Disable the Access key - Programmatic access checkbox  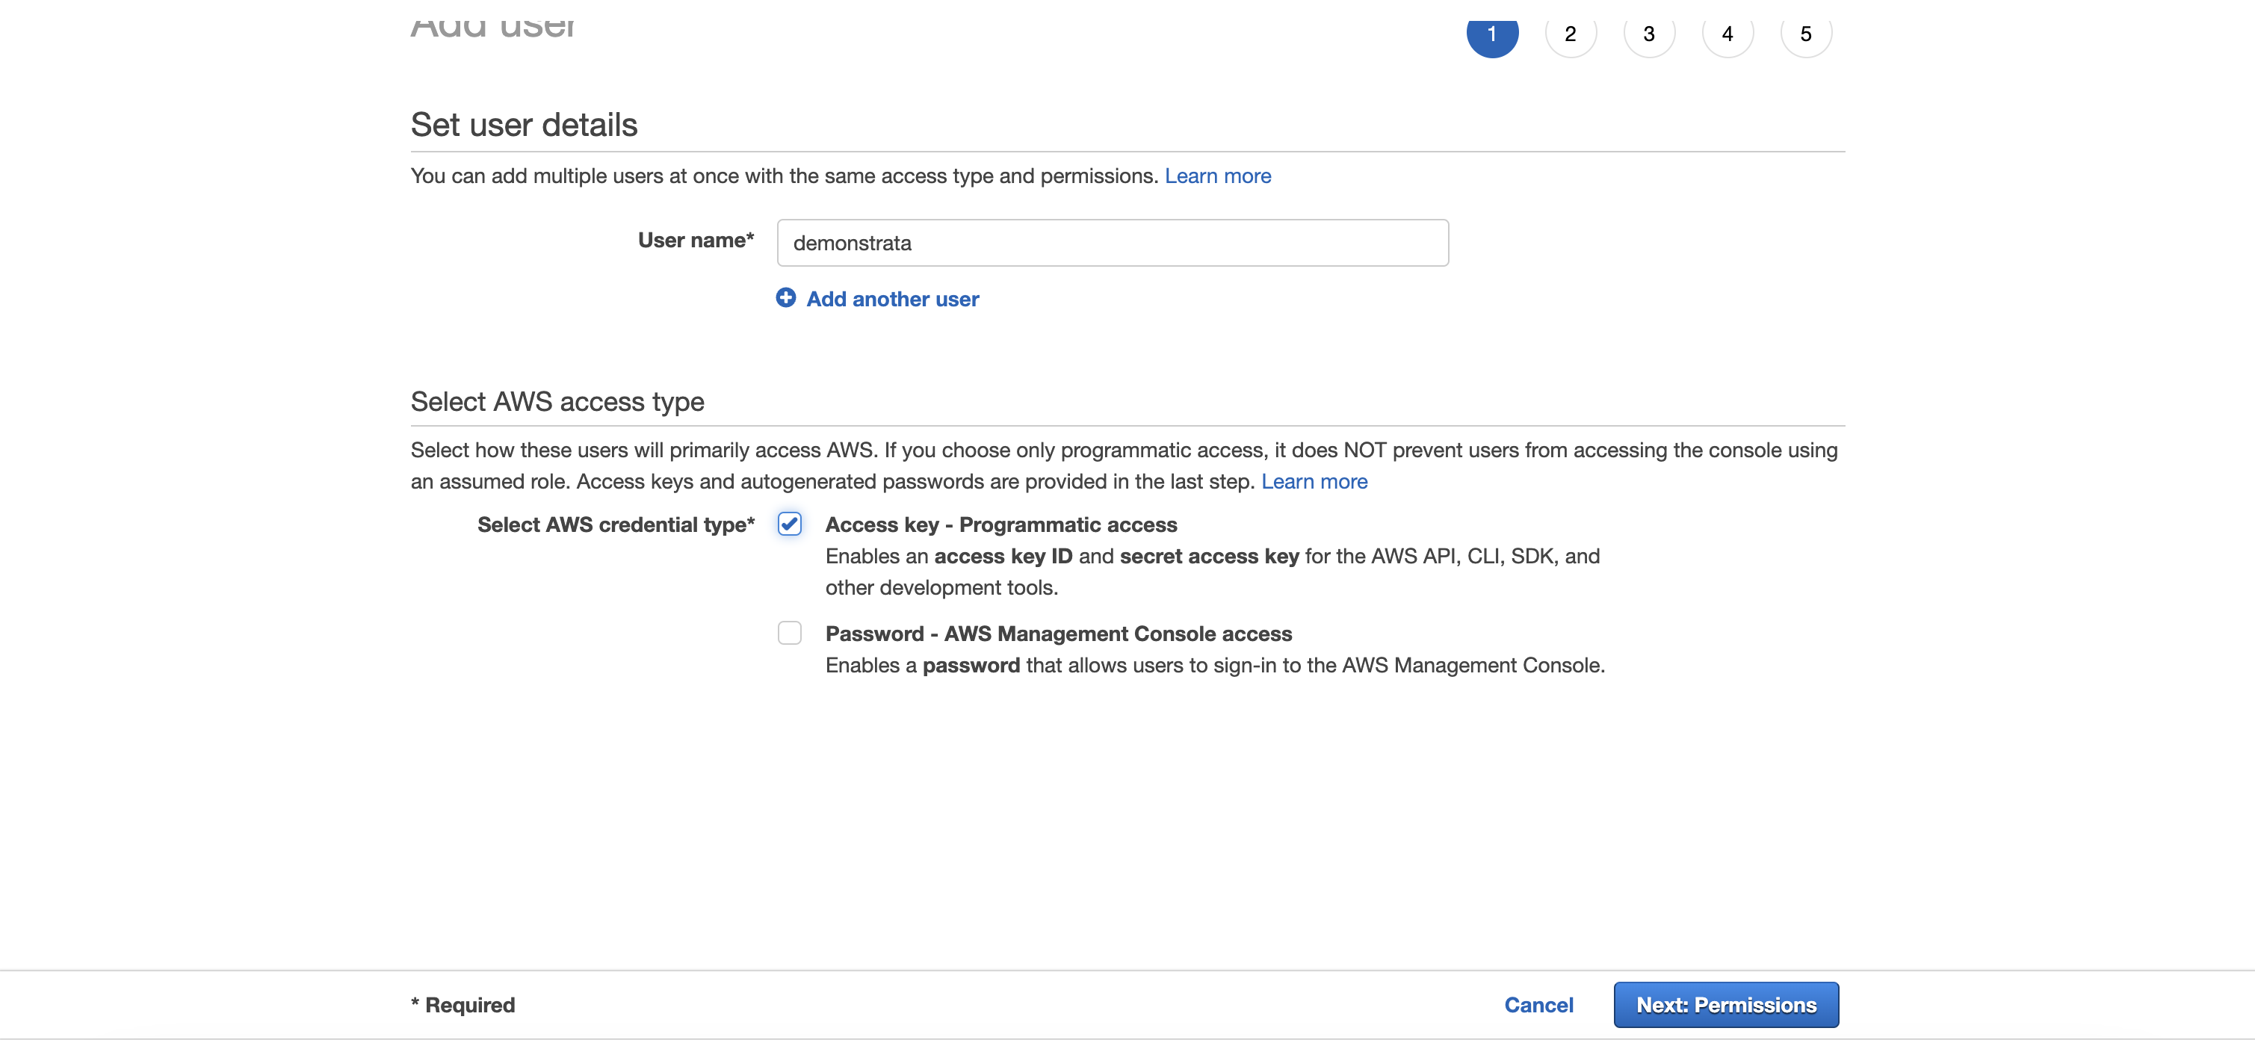(789, 524)
